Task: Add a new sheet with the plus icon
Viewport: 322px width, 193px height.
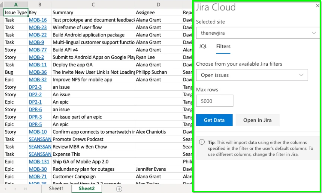Action: coord(119,189)
